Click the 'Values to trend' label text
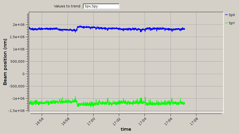The height and width of the screenshot is (134, 239). pos(67,6)
